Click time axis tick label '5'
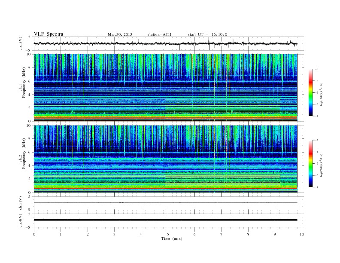 click(x=168, y=234)
